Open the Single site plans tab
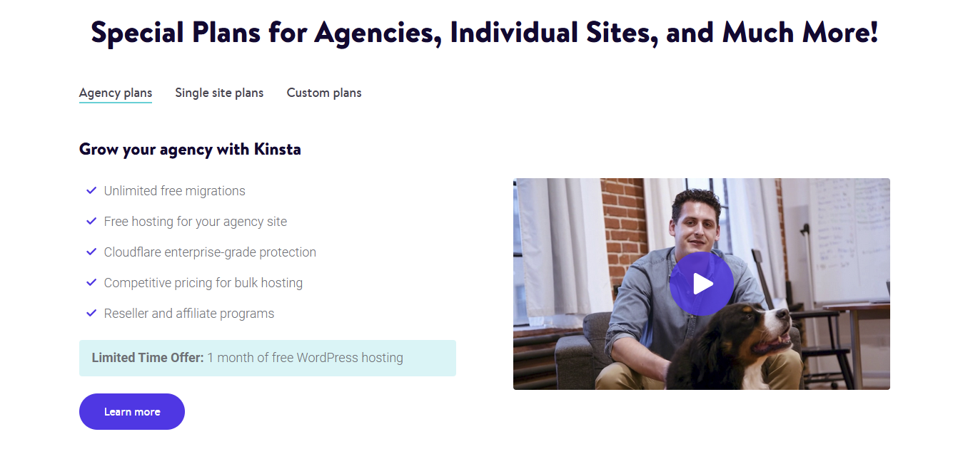 click(x=219, y=93)
